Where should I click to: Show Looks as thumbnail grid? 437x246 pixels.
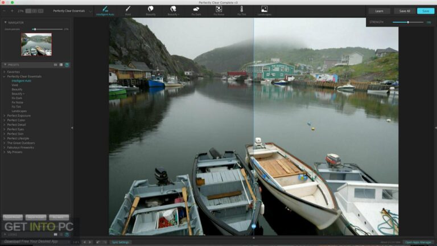point(55,235)
